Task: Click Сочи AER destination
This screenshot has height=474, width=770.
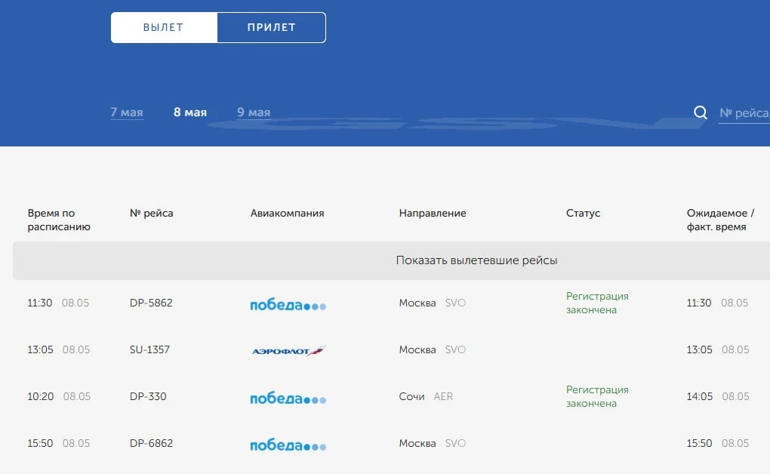Action: (x=426, y=396)
